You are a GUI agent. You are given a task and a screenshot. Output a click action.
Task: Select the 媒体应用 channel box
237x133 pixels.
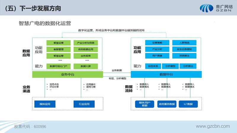[45, 104]
